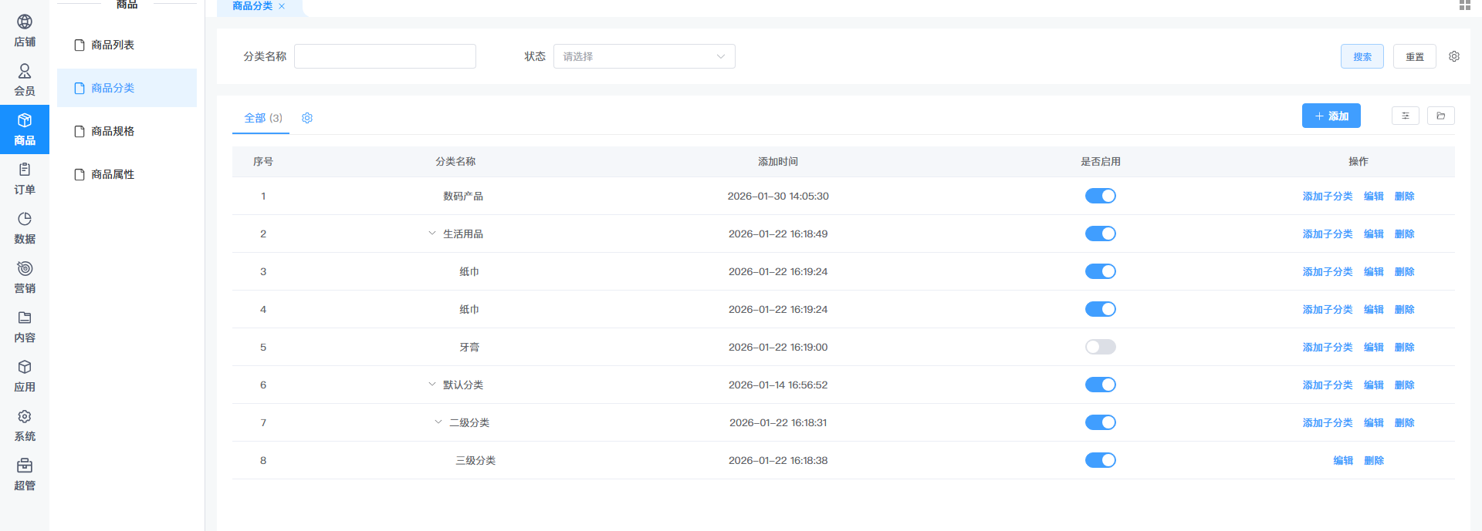
Task: Click 添加子分类 for 数码产品
Action: 1328,196
